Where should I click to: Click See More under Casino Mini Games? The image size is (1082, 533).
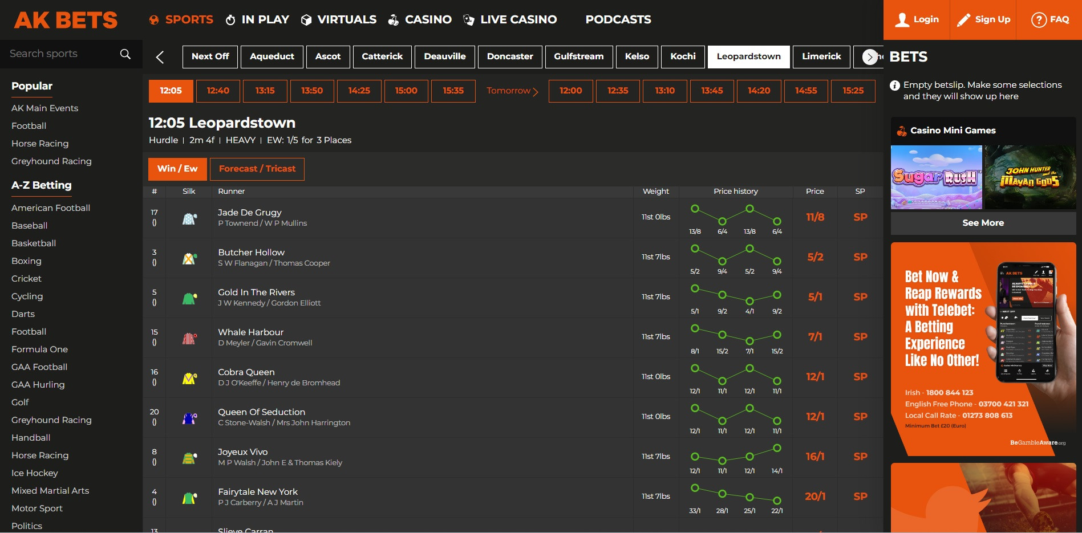click(x=983, y=223)
